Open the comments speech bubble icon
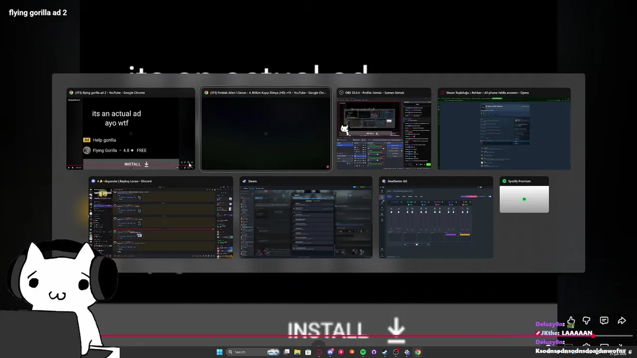This screenshot has height=358, width=637. click(x=604, y=321)
